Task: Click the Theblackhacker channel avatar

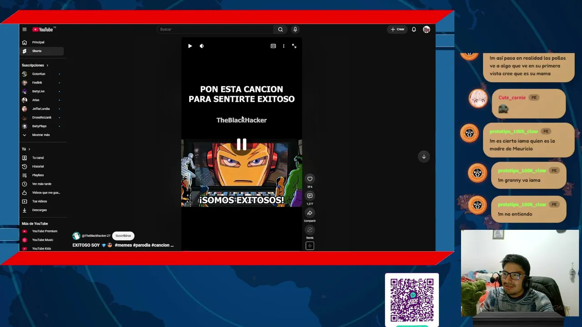Action: pyautogui.click(x=76, y=236)
